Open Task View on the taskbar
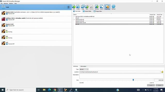 click(39, 90)
